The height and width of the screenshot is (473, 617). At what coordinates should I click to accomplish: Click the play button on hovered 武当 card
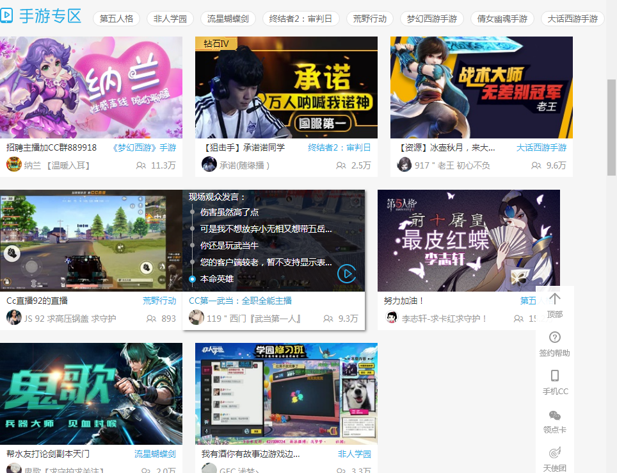[x=347, y=274]
